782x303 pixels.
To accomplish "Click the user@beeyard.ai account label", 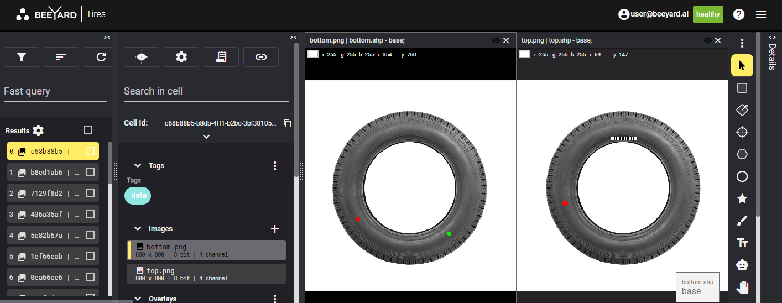I will click(659, 14).
